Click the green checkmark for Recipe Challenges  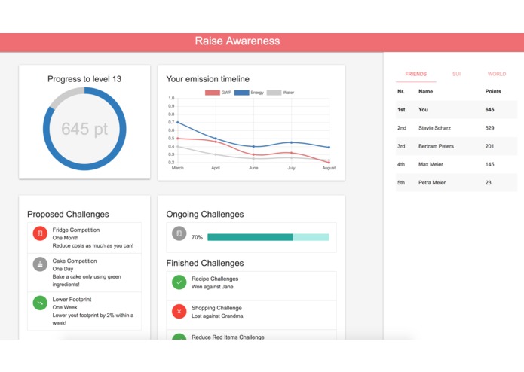pos(179,282)
